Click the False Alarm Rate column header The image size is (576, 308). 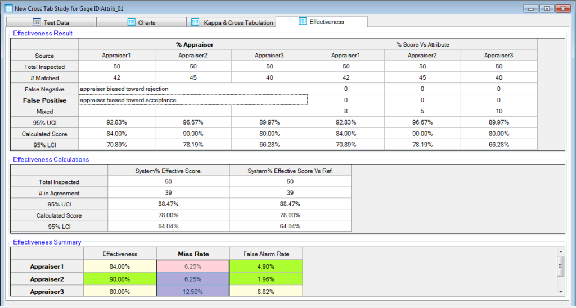266,254
